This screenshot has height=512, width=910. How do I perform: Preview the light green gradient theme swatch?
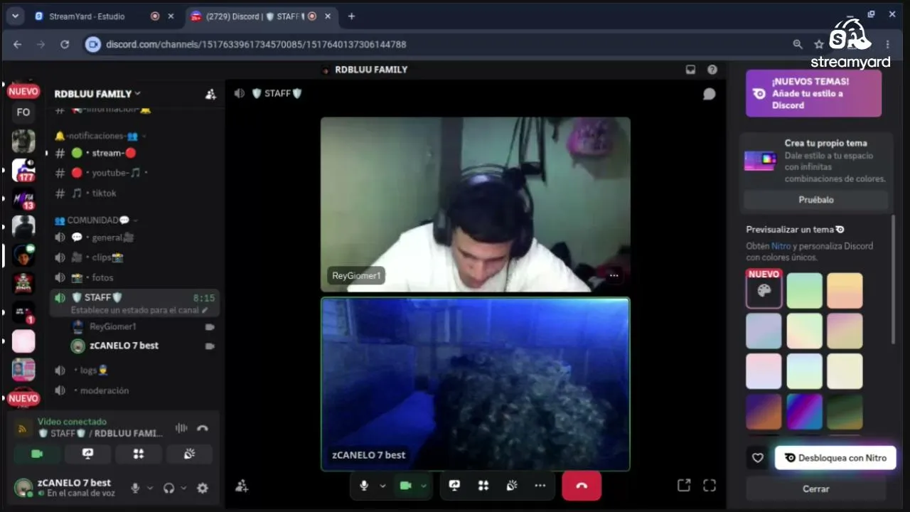pyautogui.click(x=805, y=290)
